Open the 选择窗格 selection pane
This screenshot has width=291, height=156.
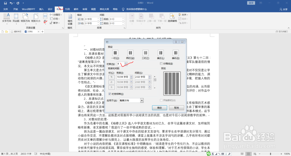click(172, 18)
